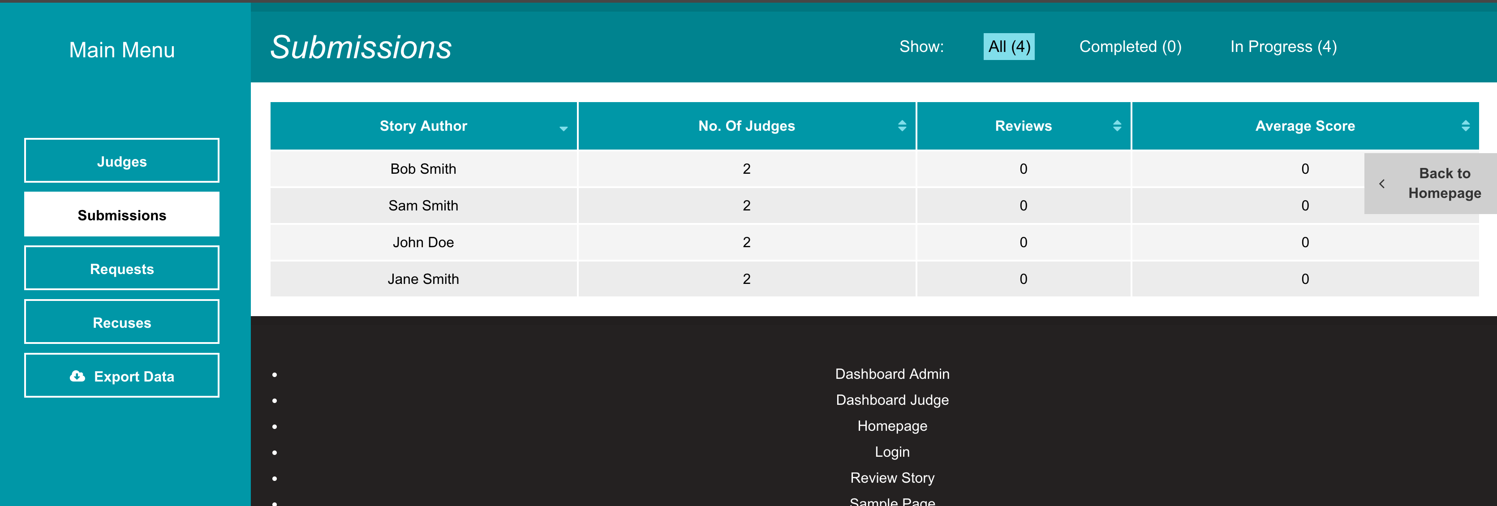Toggle sort arrows on Average Score column
The height and width of the screenshot is (506, 1497).
[1465, 126]
